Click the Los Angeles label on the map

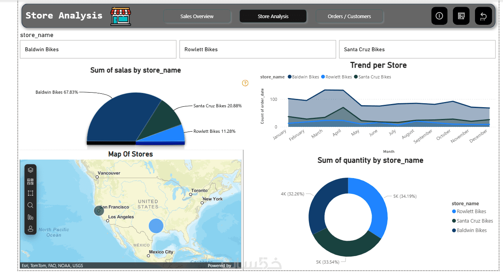coord(121,217)
